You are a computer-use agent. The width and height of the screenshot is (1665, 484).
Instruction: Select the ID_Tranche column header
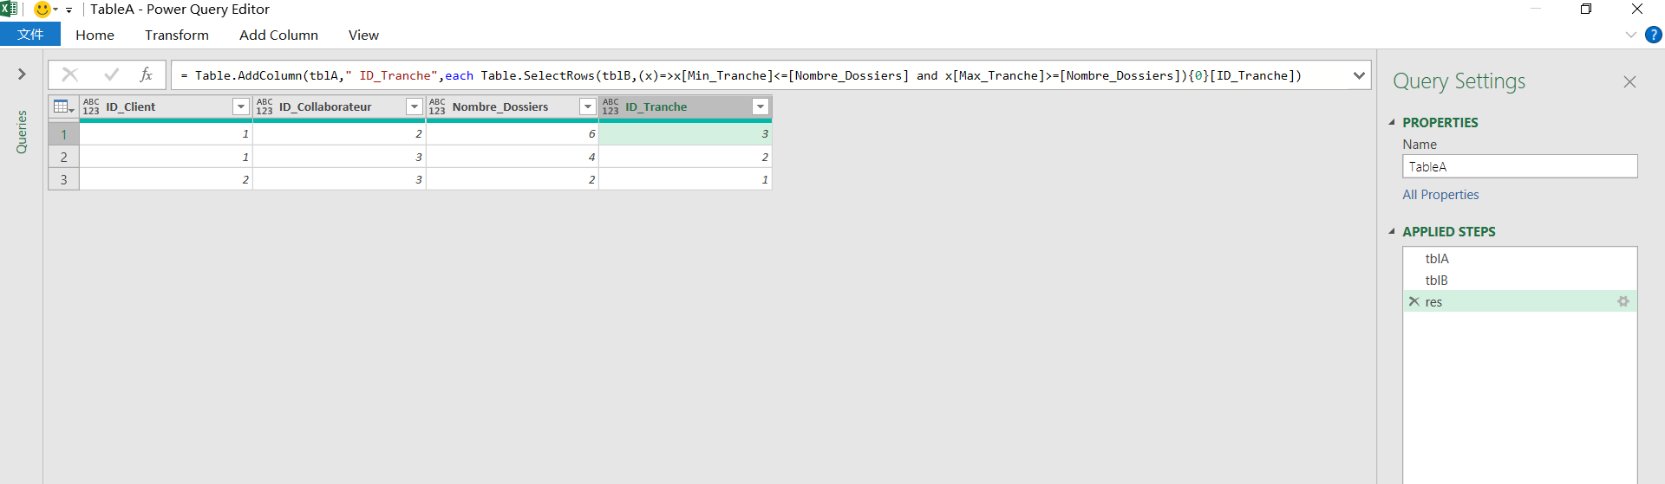coord(685,106)
